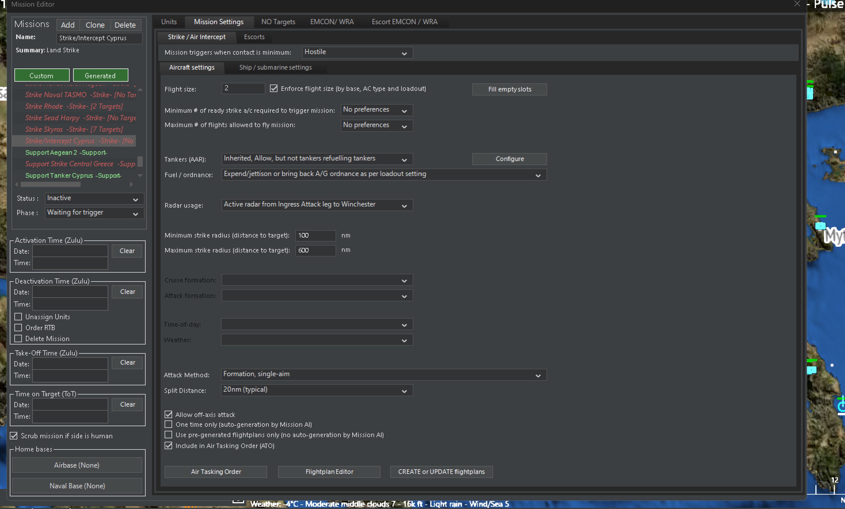Click mission list right scroll arrow
This screenshot has height=509, width=845.
tap(131, 184)
